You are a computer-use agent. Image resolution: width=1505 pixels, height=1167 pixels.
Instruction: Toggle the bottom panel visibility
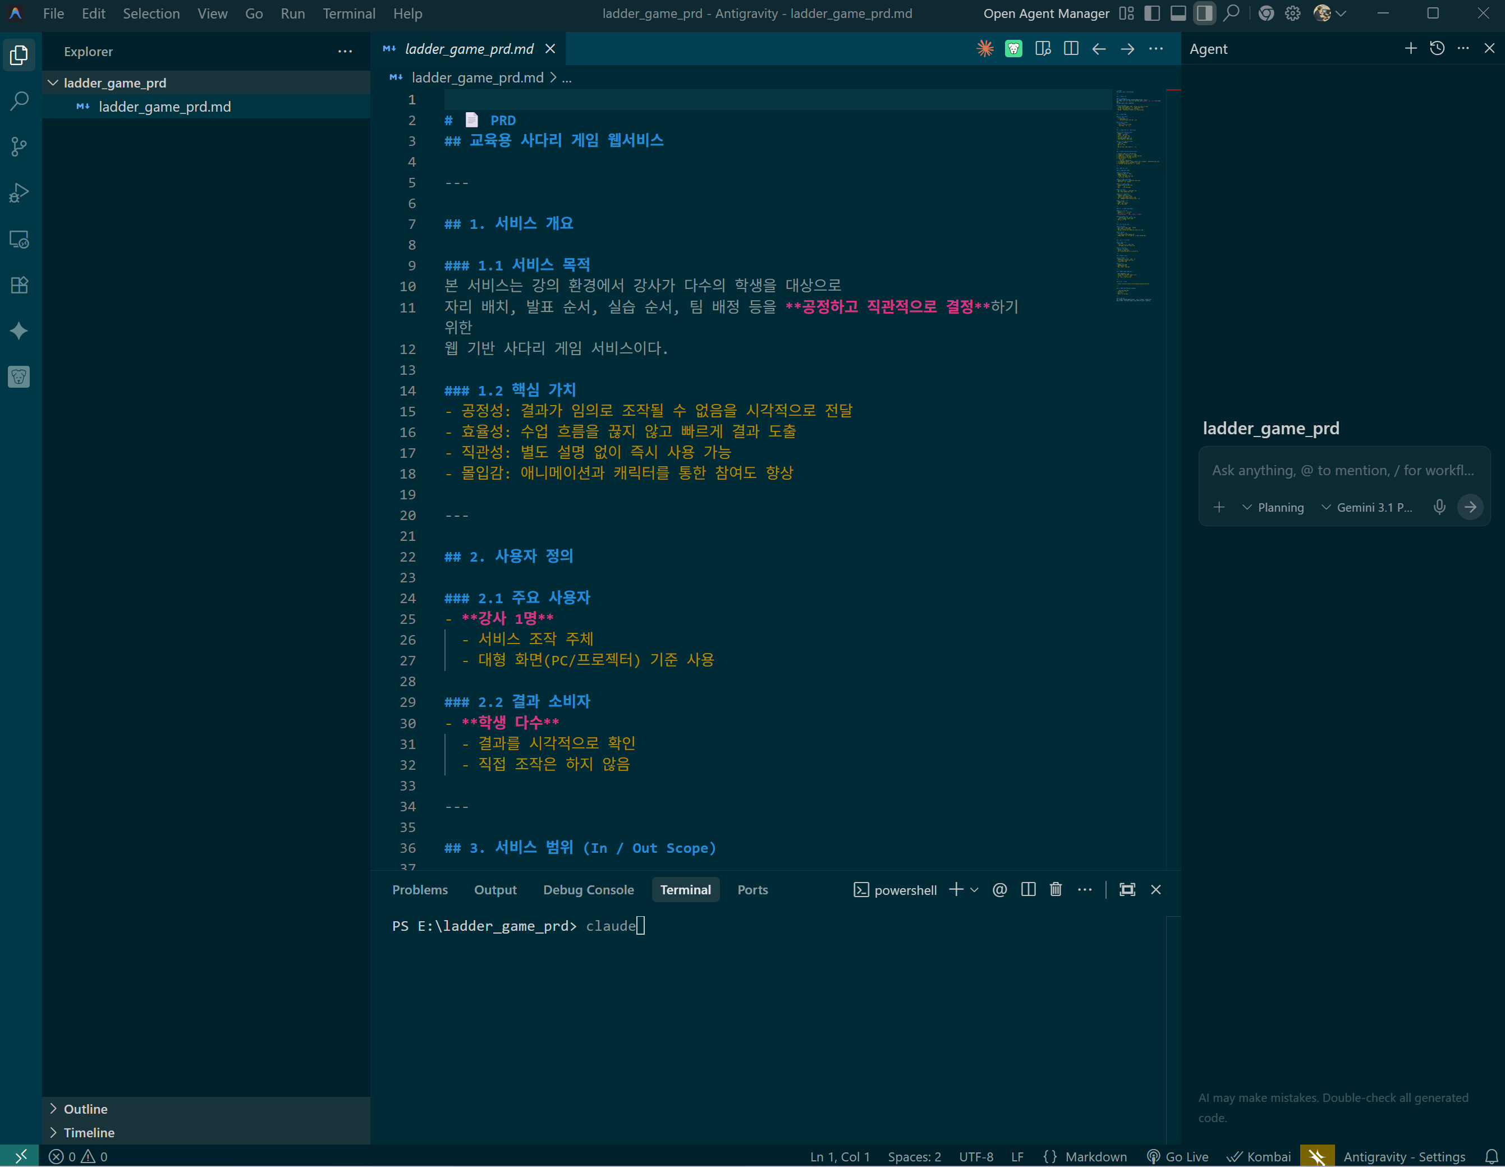pos(1178,13)
